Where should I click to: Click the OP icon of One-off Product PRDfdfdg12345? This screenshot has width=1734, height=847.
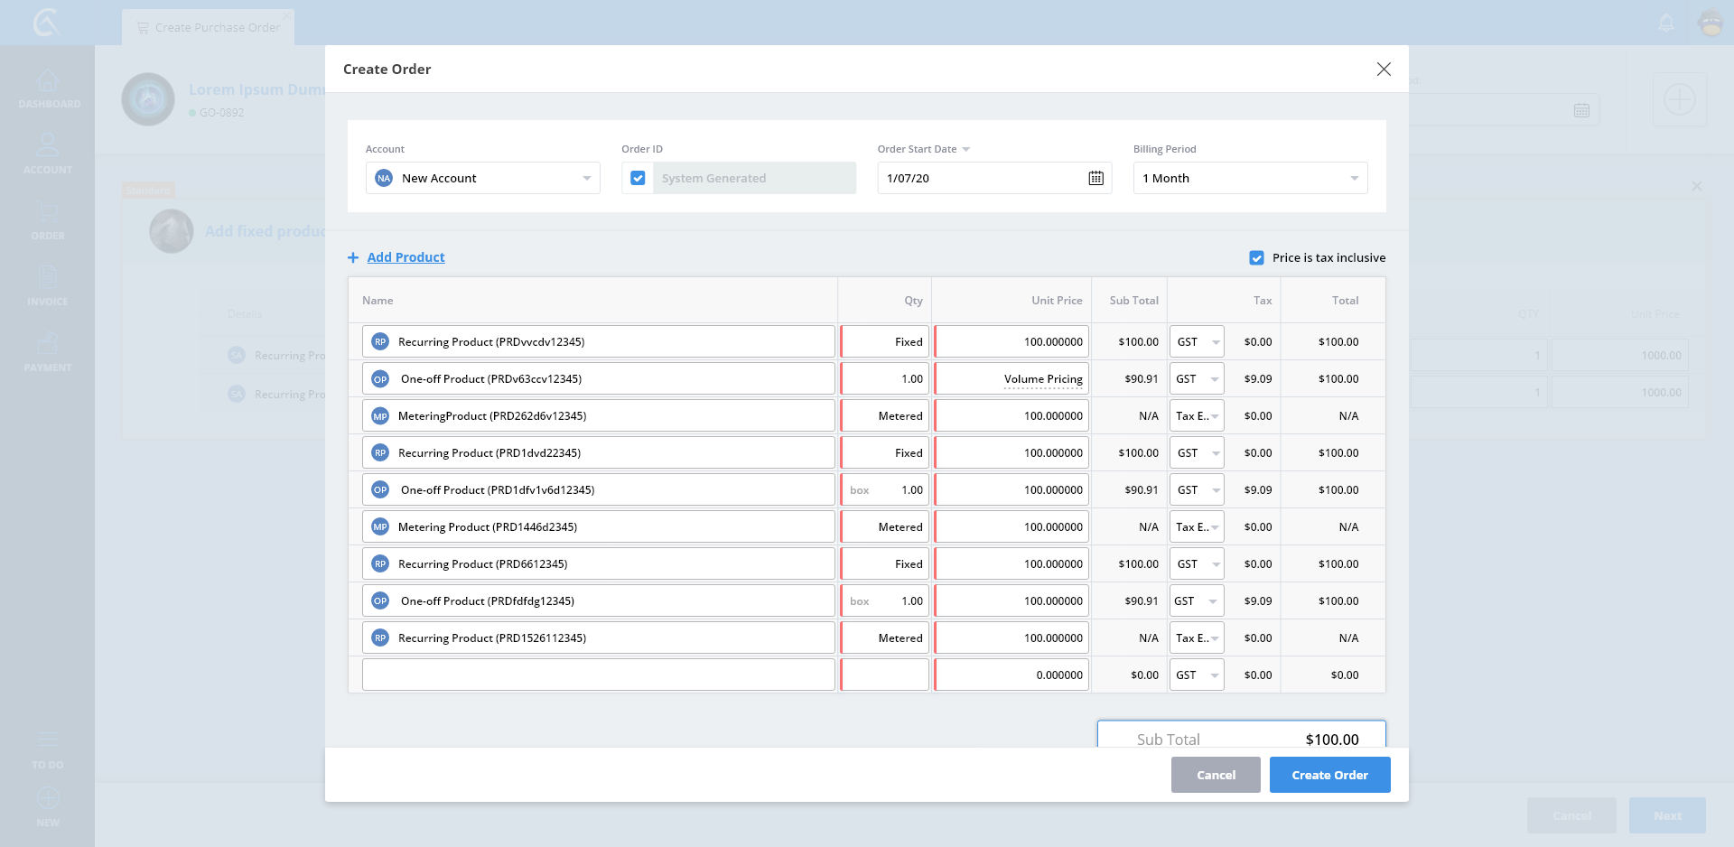(x=380, y=601)
